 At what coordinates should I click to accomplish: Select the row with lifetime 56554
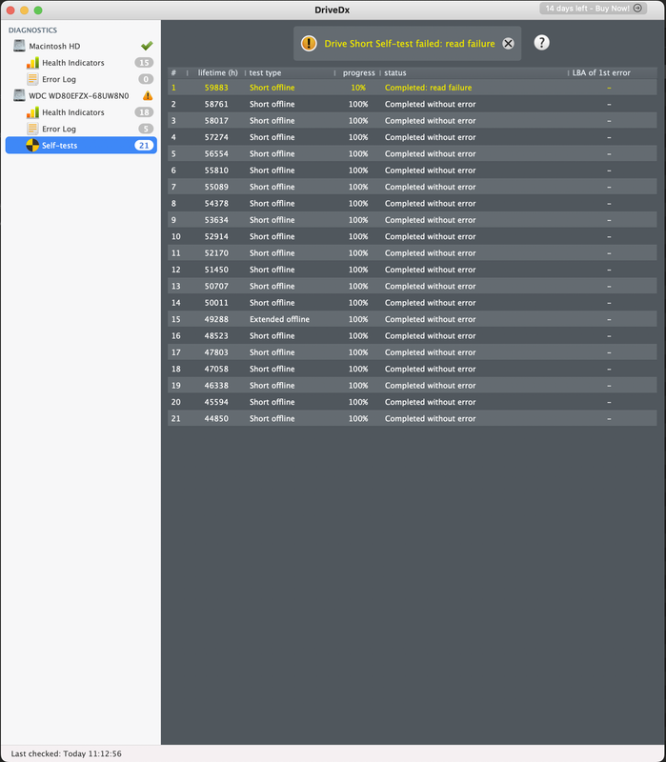tap(413, 153)
